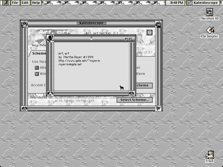The image size is (223, 167).
Task: Enable the unchecked checkbox beside "Alte"
Action: point(37,68)
